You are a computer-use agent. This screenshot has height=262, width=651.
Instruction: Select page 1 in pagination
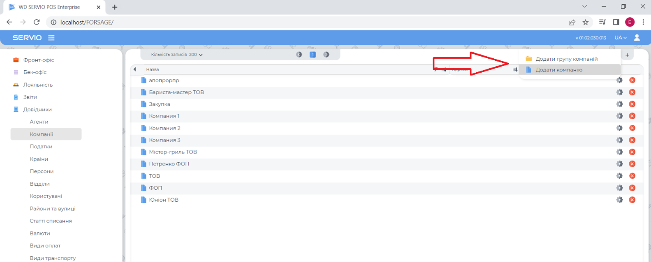point(313,55)
